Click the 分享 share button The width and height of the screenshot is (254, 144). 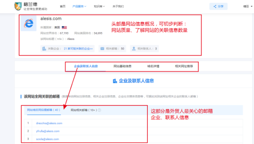point(218,6)
